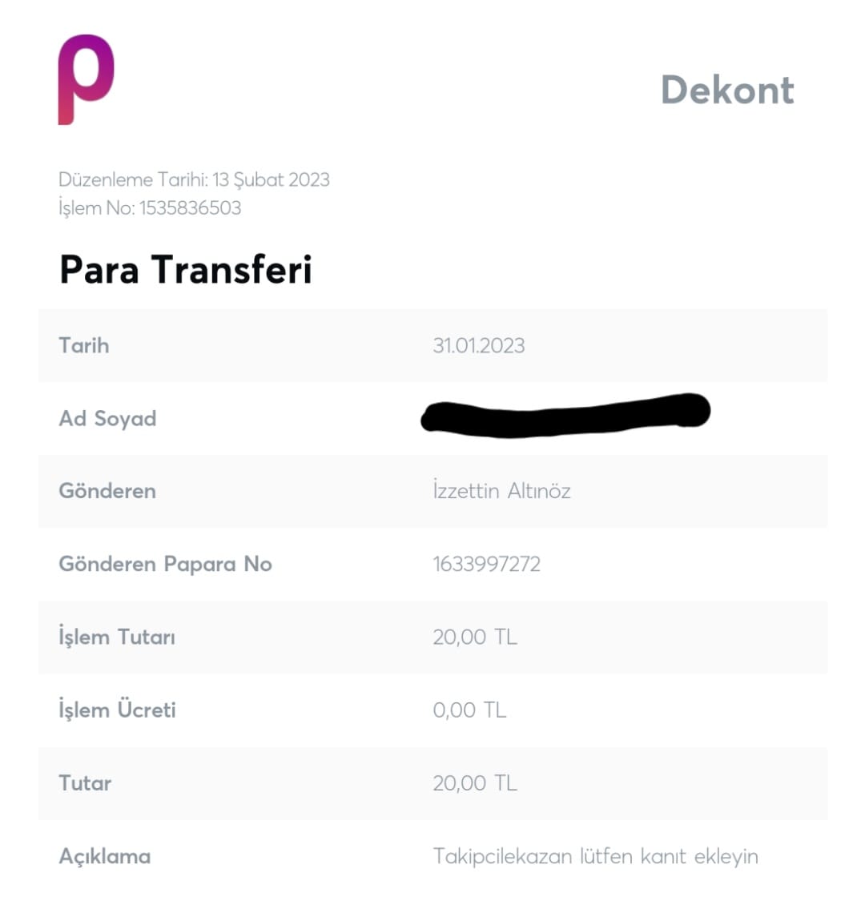Click the Papara logo icon

coord(86,78)
